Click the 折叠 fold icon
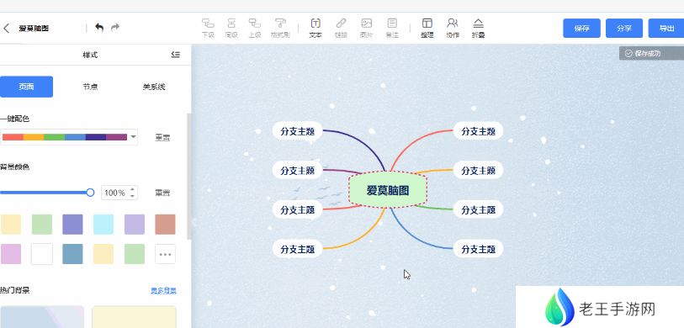The image size is (684, 328). pyautogui.click(x=479, y=28)
